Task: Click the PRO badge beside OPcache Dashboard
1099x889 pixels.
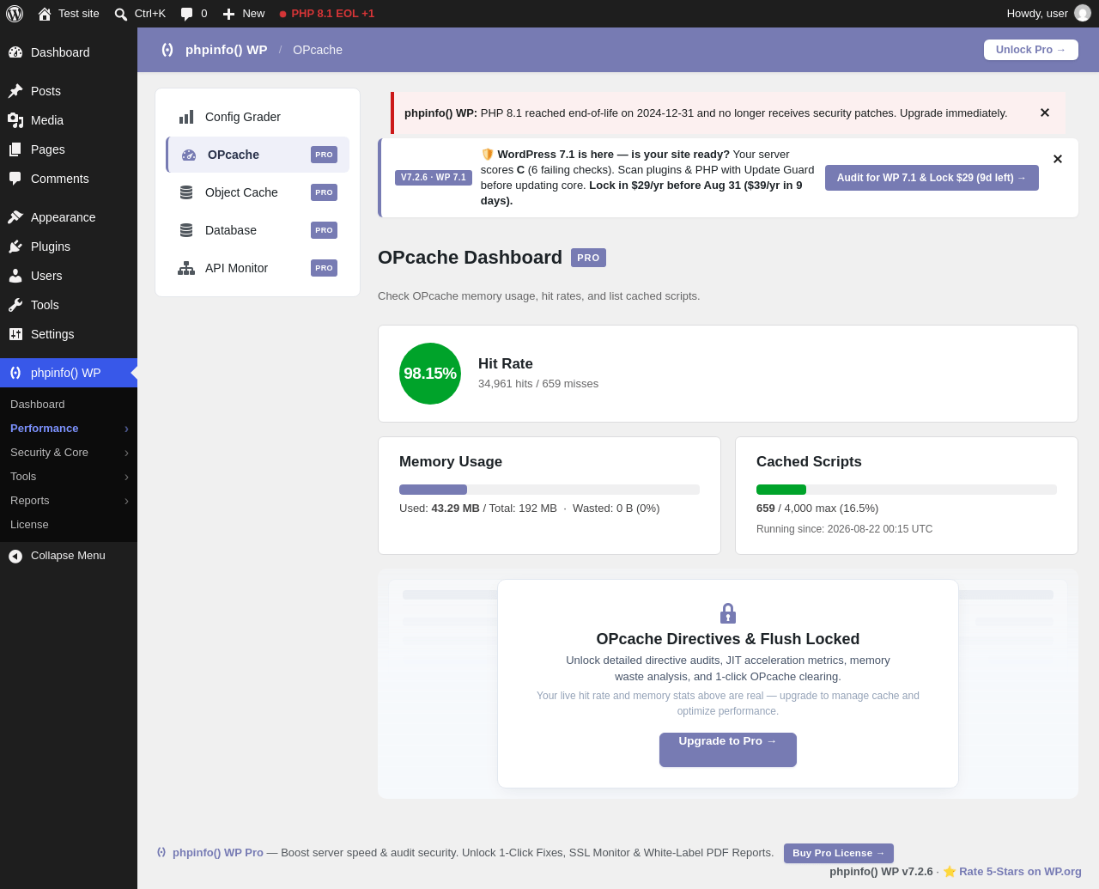Action: point(588,258)
